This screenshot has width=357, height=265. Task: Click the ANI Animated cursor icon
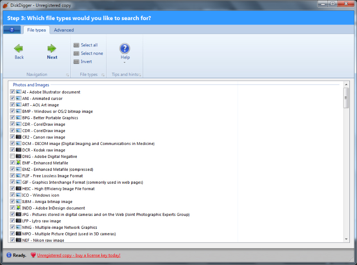(x=18, y=98)
